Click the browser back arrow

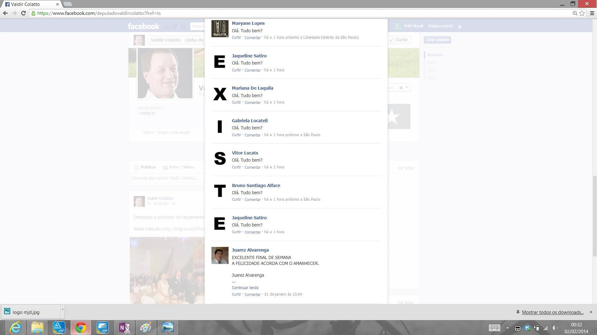5,13
